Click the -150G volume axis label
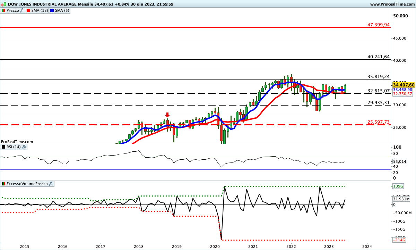Screen dimensions: 416x250 coord(400,229)
